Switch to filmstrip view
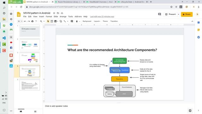 click(x=21, y=111)
